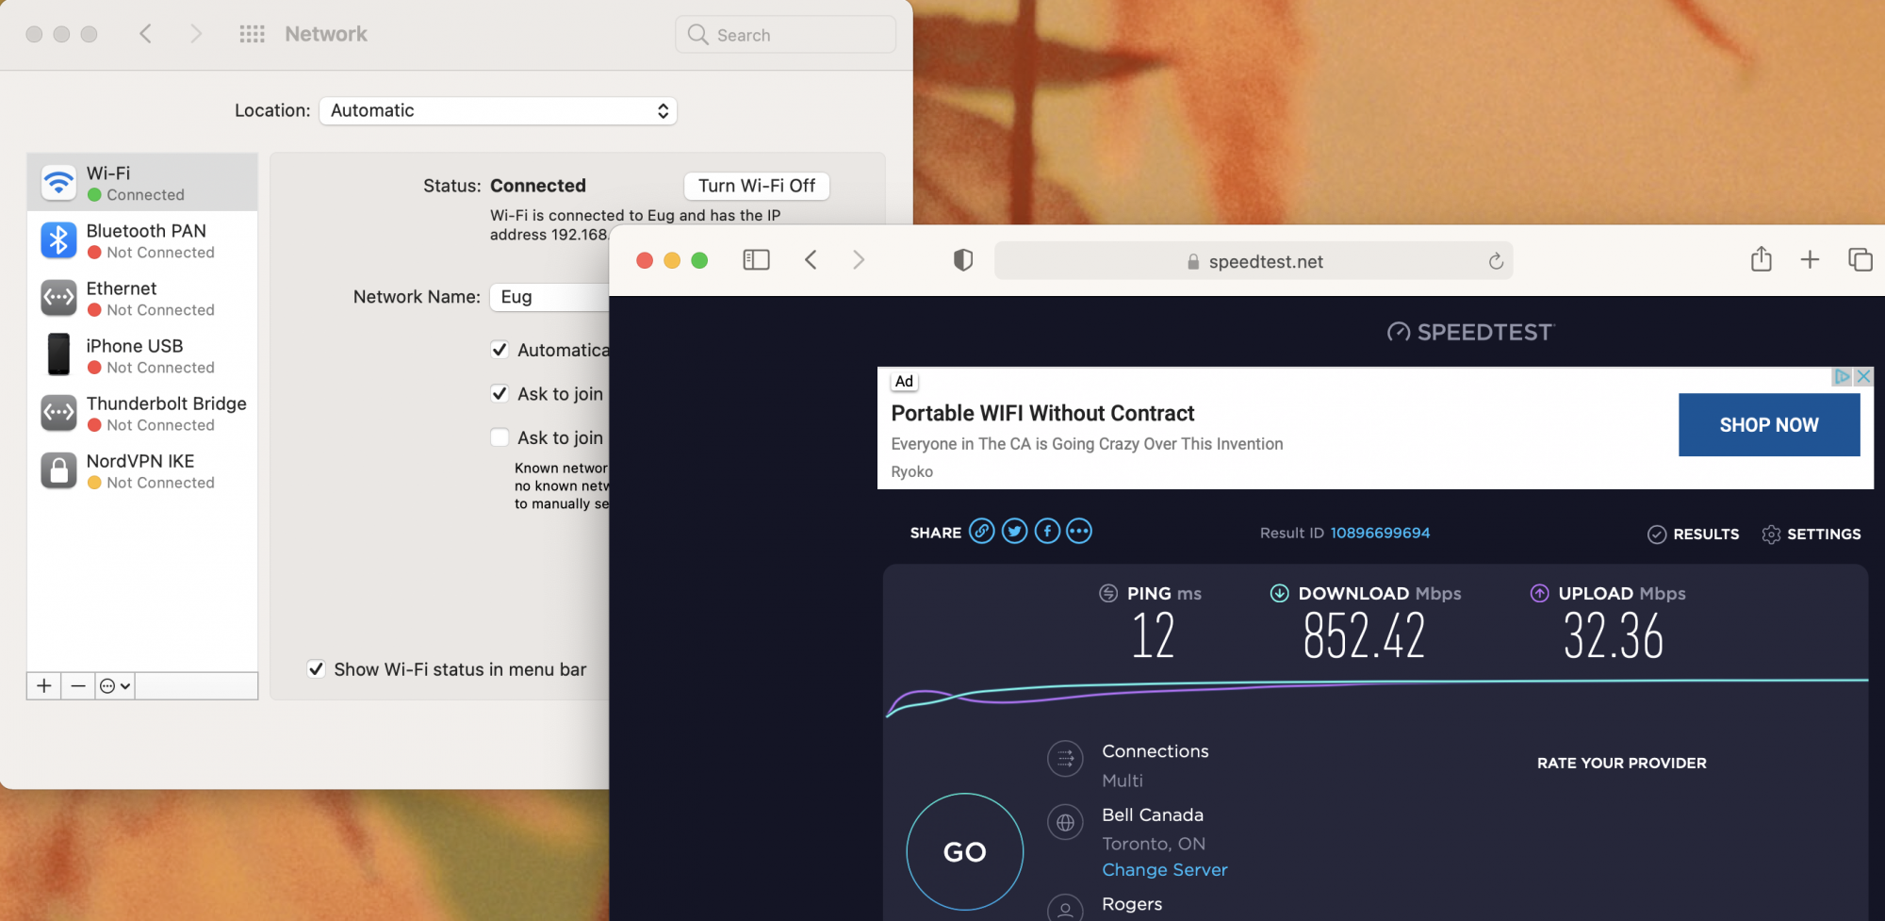Click the speedtest.net address bar
This screenshot has width=1885, height=921.
click(x=1254, y=261)
